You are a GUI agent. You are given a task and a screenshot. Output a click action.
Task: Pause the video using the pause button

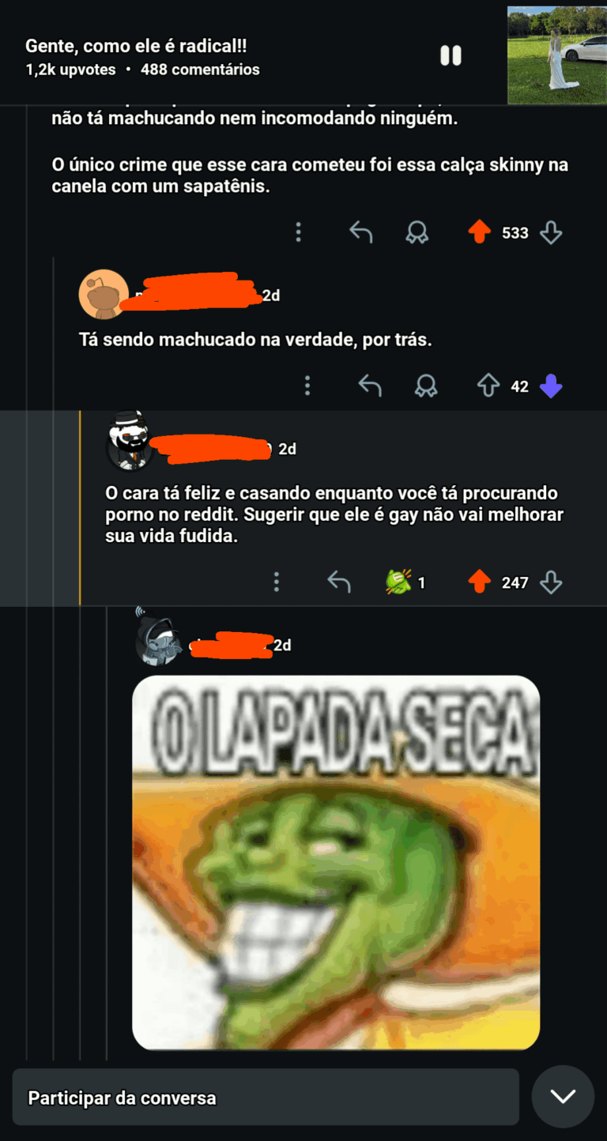coord(451,55)
